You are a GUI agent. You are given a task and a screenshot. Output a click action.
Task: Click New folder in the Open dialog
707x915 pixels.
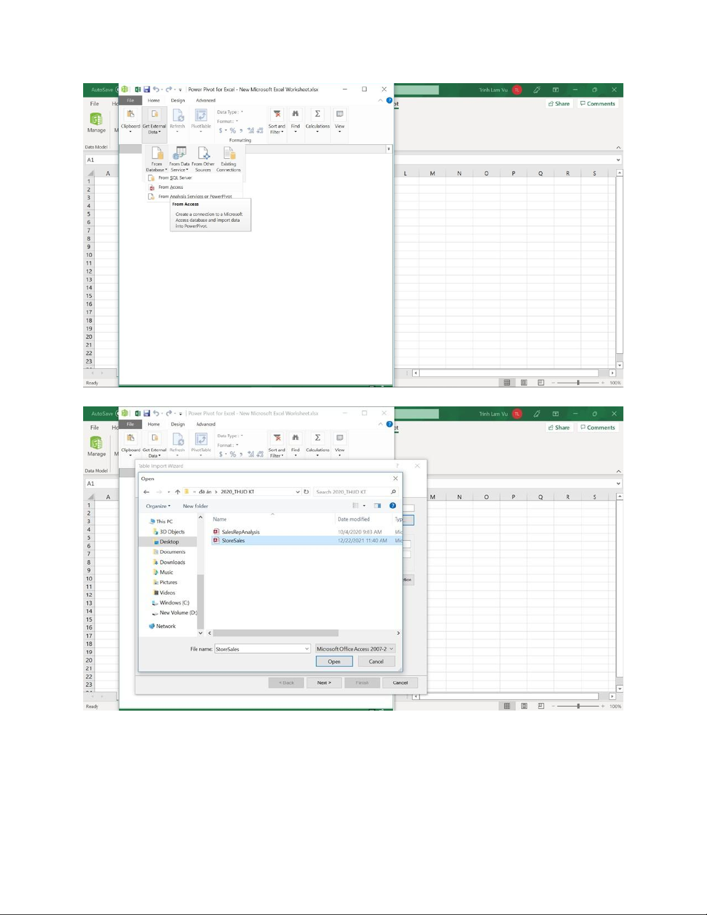[195, 506]
